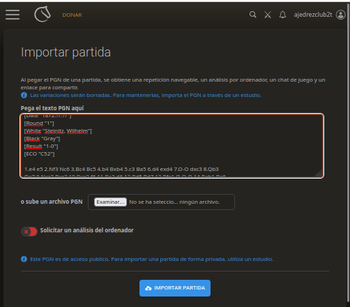Click the cloud upload icon on import button
Screen dimensions: 350x307
click(149, 288)
